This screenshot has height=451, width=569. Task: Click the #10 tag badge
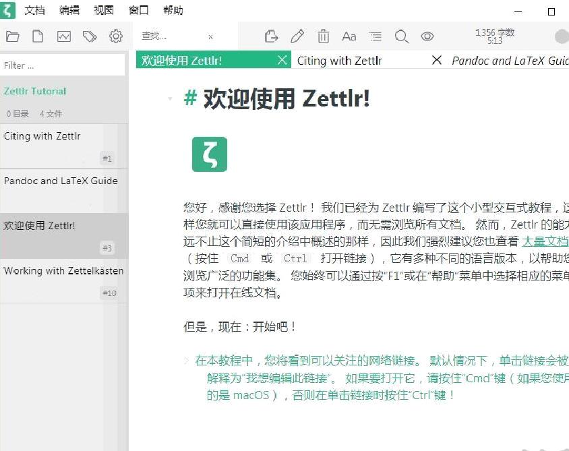click(x=109, y=293)
